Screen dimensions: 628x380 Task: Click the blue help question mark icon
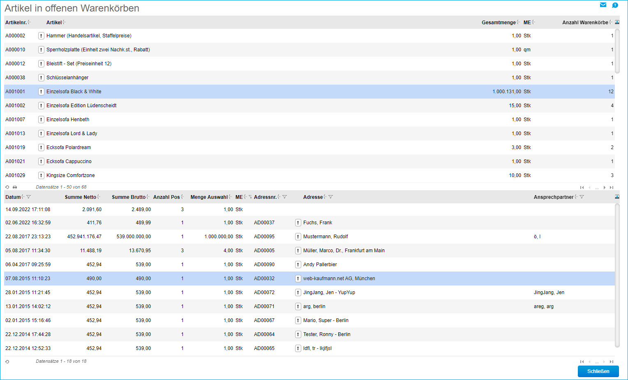pos(615,5)
